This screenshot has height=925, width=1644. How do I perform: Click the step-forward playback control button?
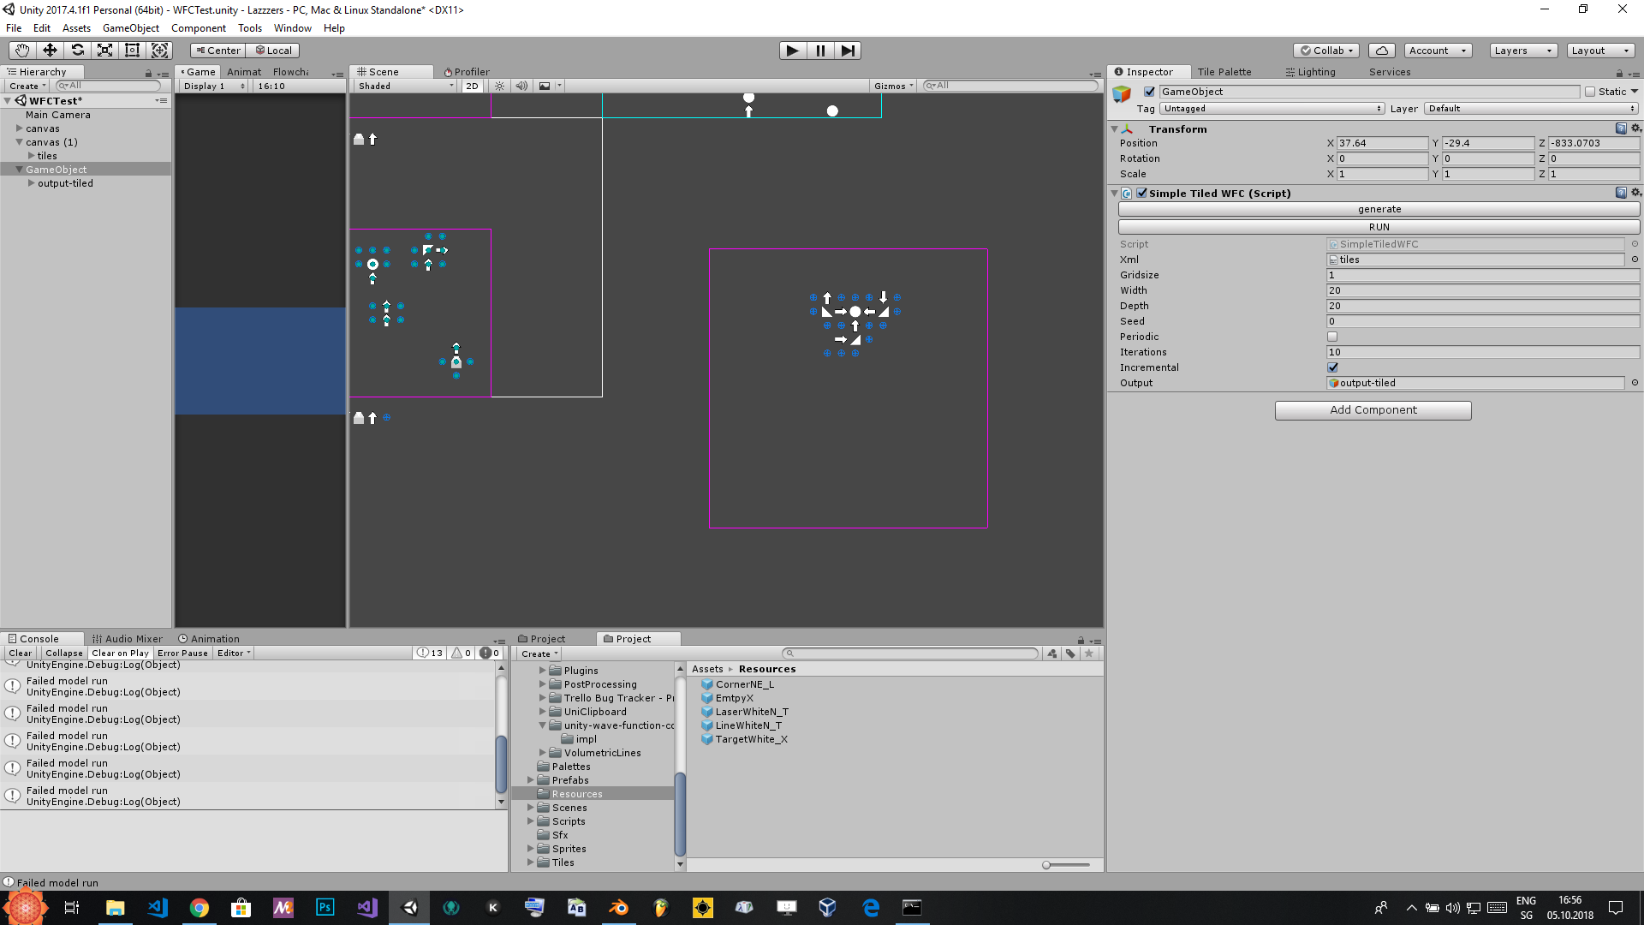click(x=848, y=50)
